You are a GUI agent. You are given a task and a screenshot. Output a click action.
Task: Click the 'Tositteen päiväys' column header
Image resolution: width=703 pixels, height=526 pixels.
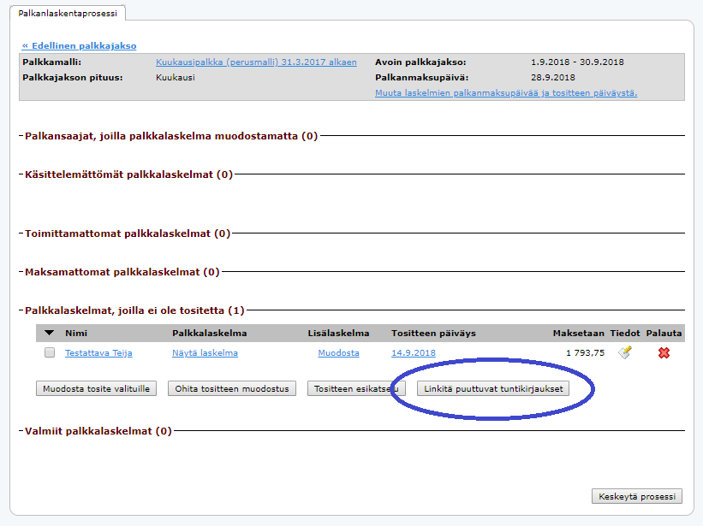(433, 333)
